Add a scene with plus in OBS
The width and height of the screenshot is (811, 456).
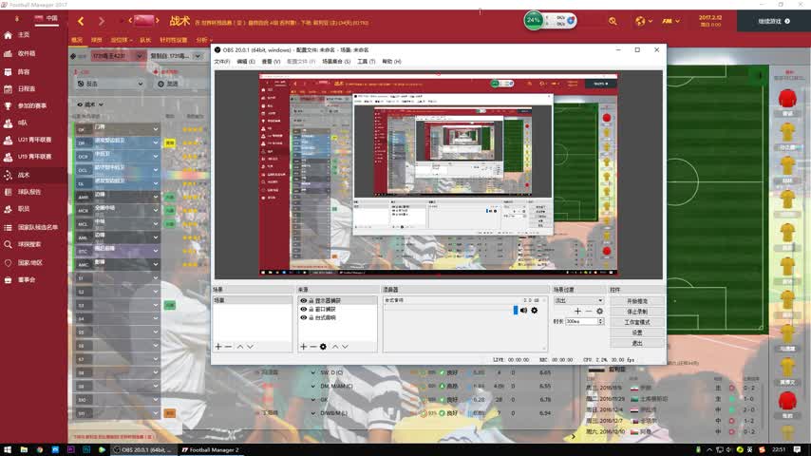coord(218,346)
